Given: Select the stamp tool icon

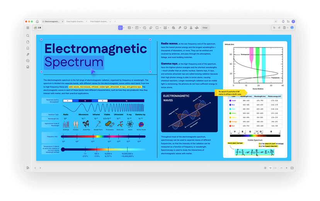Looking at the screenshot, I should pyautogui.click(x=191, y=28).
